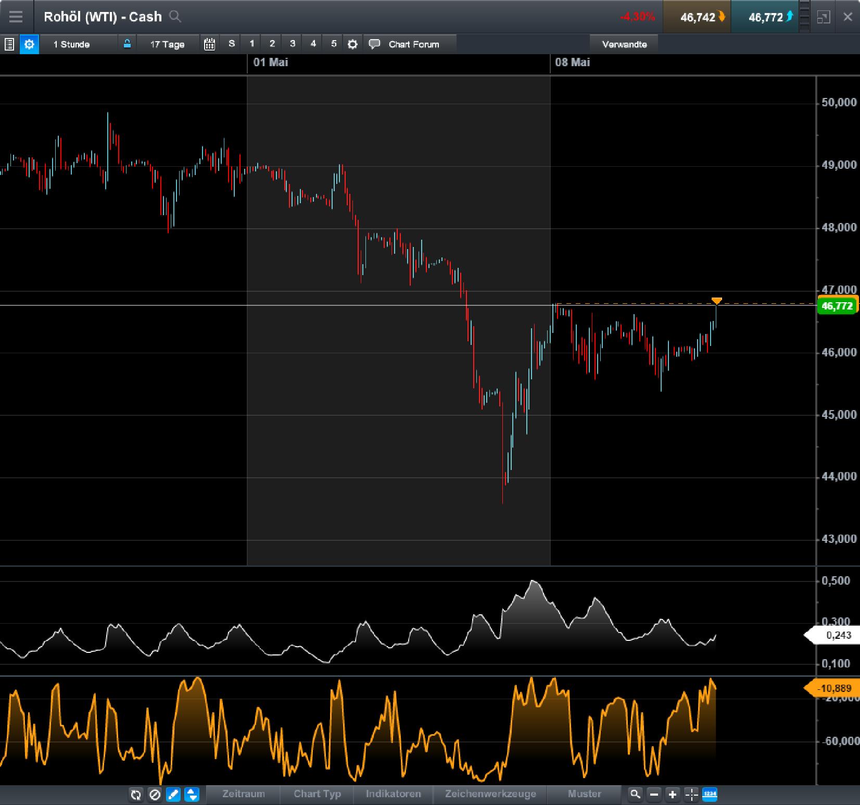Click the sell price 46,742
The height and width of the screenshot is (805, 860).
(697, 17)
